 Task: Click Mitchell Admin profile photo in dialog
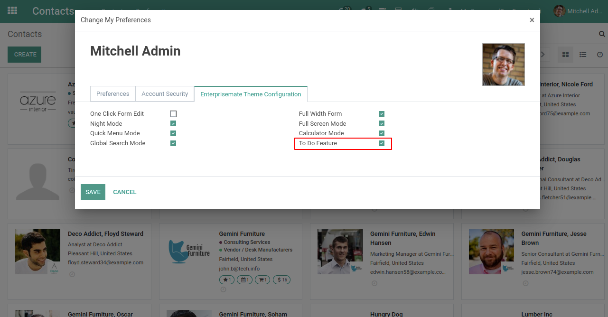504,65
